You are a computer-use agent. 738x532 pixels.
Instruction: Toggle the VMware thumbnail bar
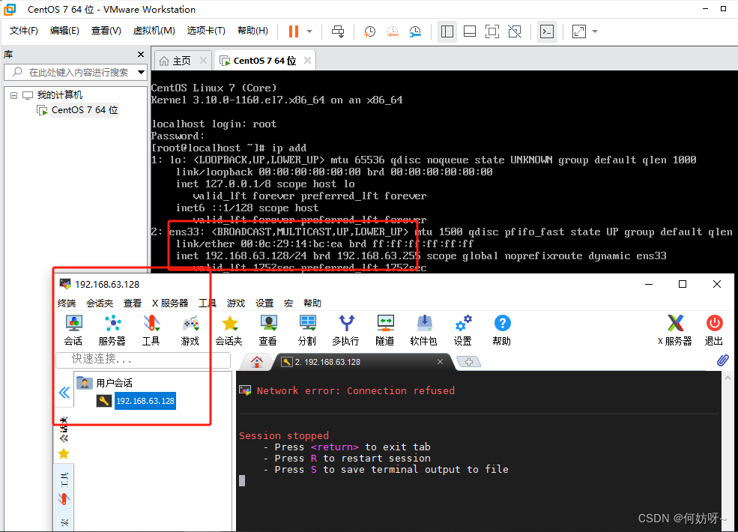pyautogui.click(x=470, y=31)
